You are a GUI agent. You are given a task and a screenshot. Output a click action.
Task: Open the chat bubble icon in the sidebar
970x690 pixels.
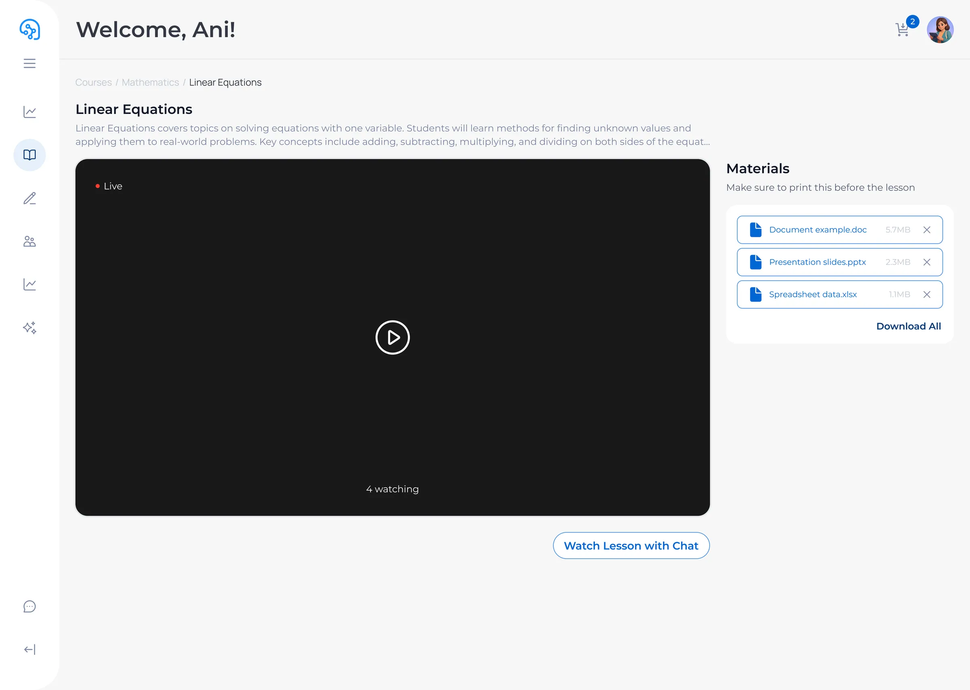point(30,606)
